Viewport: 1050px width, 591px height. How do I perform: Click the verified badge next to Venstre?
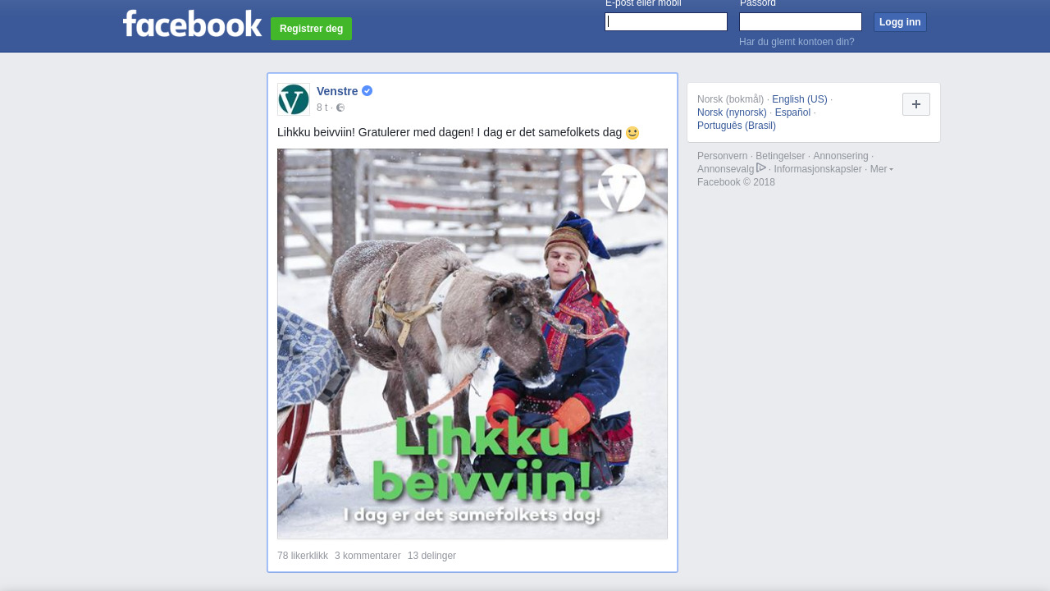pos(367,91)
